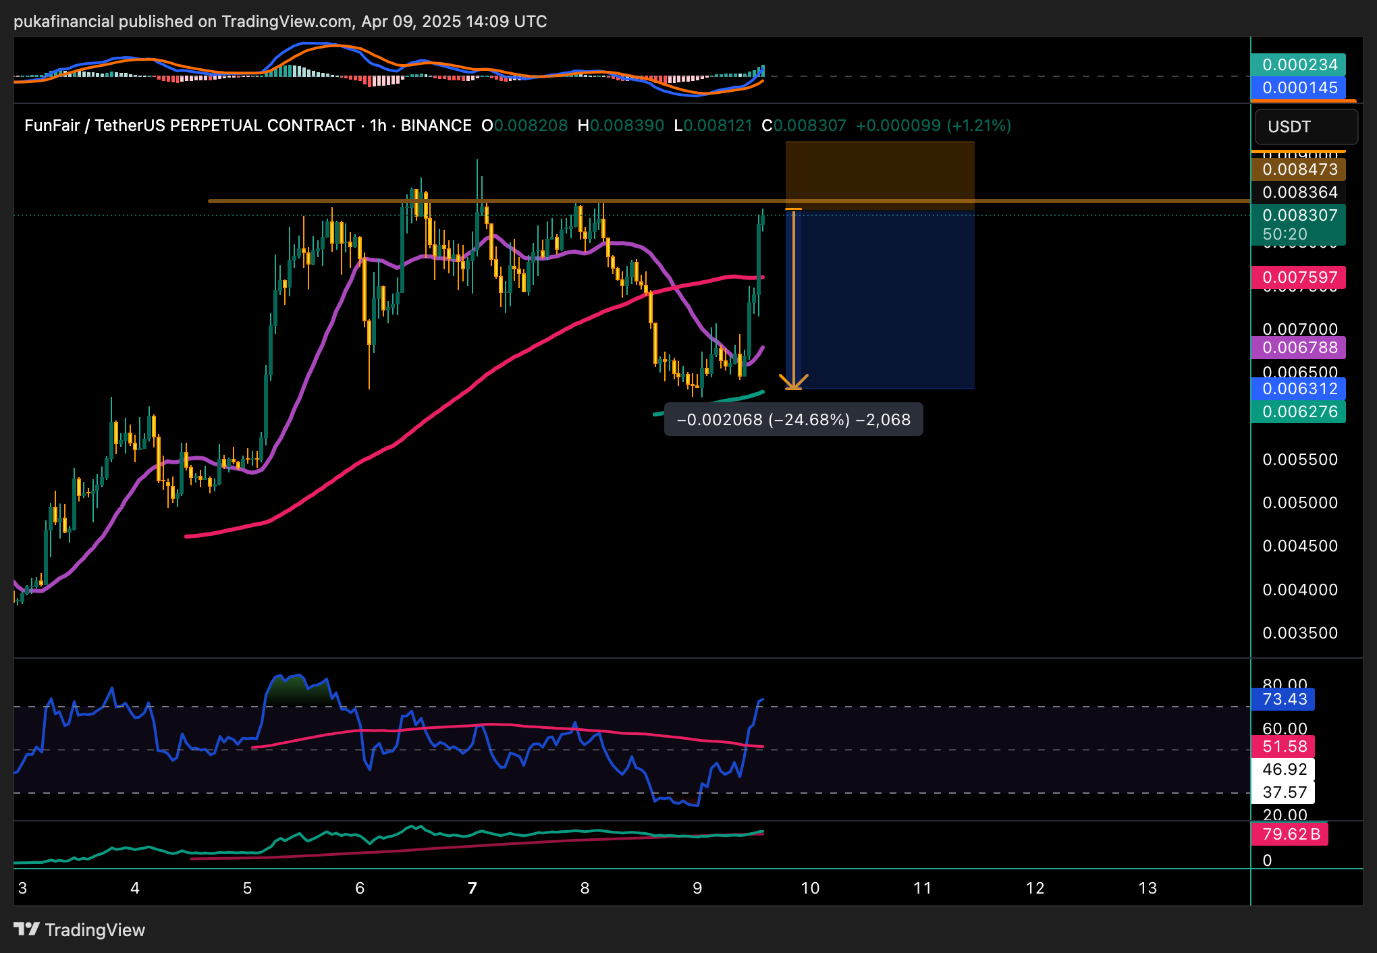This screenshot has width=1377, height=953.
Task: Click date 10 on the time axis
Action: click(810, 888)
